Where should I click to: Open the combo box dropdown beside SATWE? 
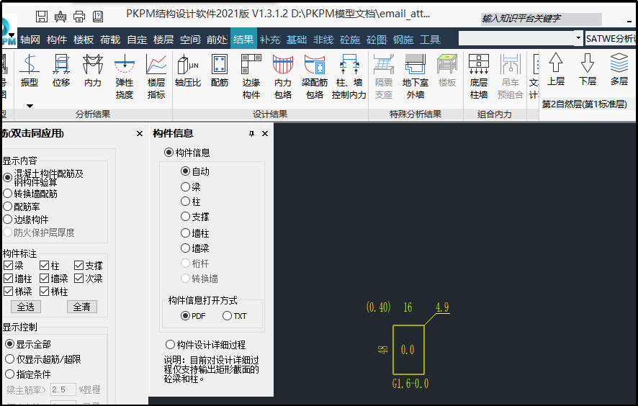pyautogui.click(x=578, y=38)
